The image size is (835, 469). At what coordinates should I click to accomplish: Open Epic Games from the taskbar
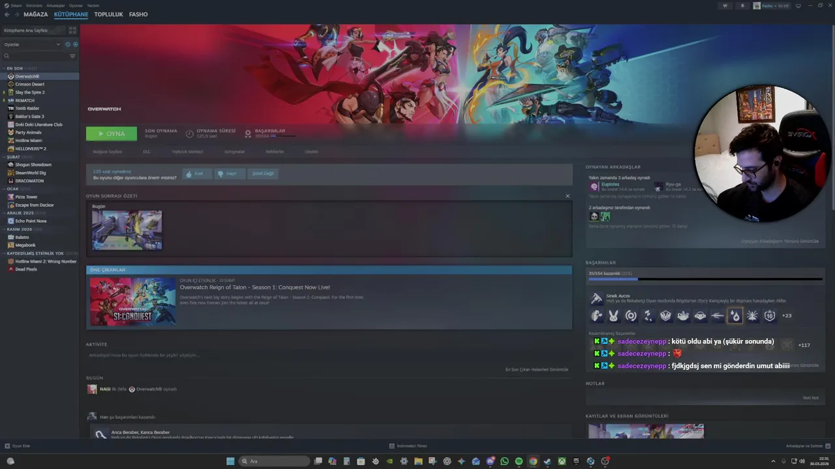(576, 461)
